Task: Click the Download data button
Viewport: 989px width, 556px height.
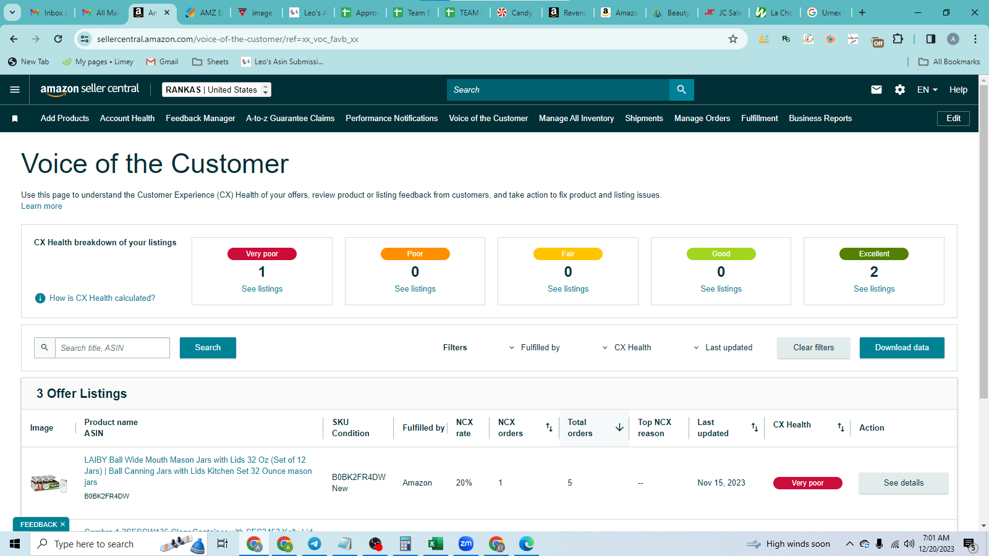Action: tap(902, 348)
